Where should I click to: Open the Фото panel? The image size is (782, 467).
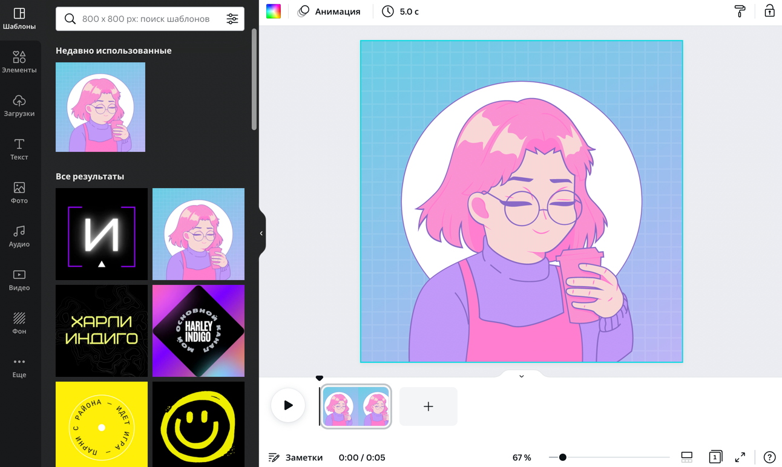[x=19, y=192]
